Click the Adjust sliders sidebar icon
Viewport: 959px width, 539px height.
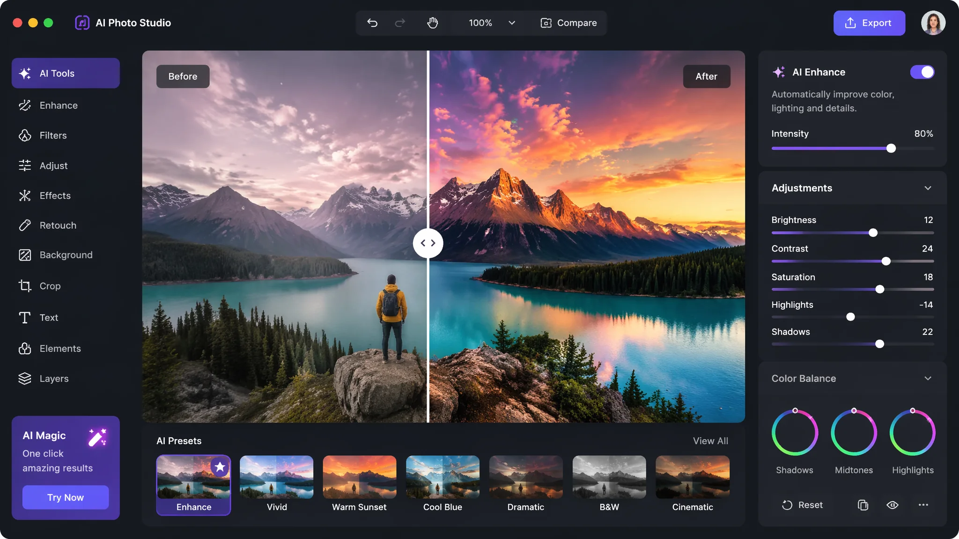tap(25, 166)
